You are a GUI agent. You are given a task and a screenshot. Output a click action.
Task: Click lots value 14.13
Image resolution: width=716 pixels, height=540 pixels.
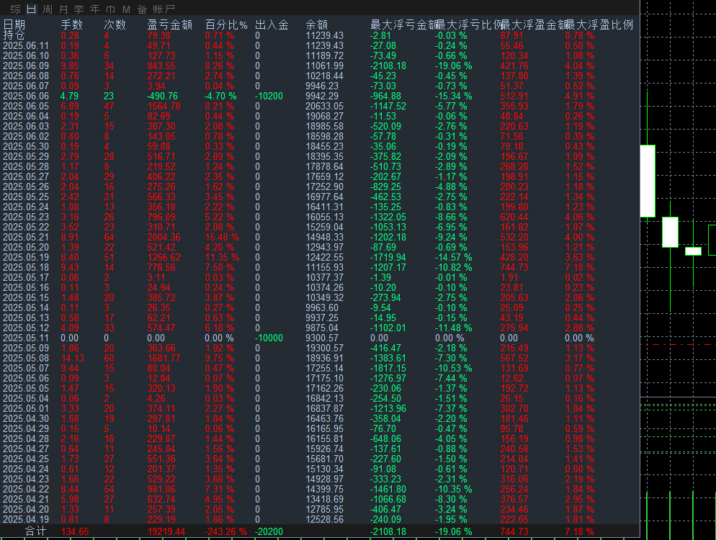coord(73,358)
